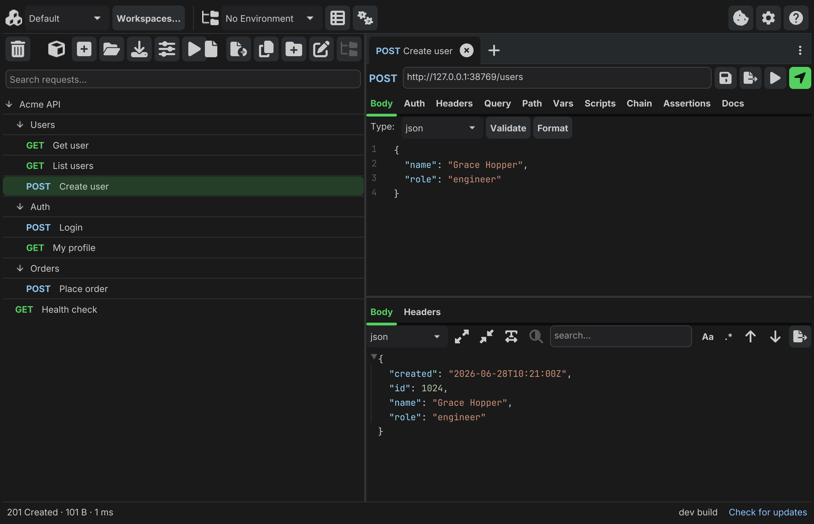This screenshot has height=524, width=814.
Task: Select the Health check request
Action: click(183, 309)
